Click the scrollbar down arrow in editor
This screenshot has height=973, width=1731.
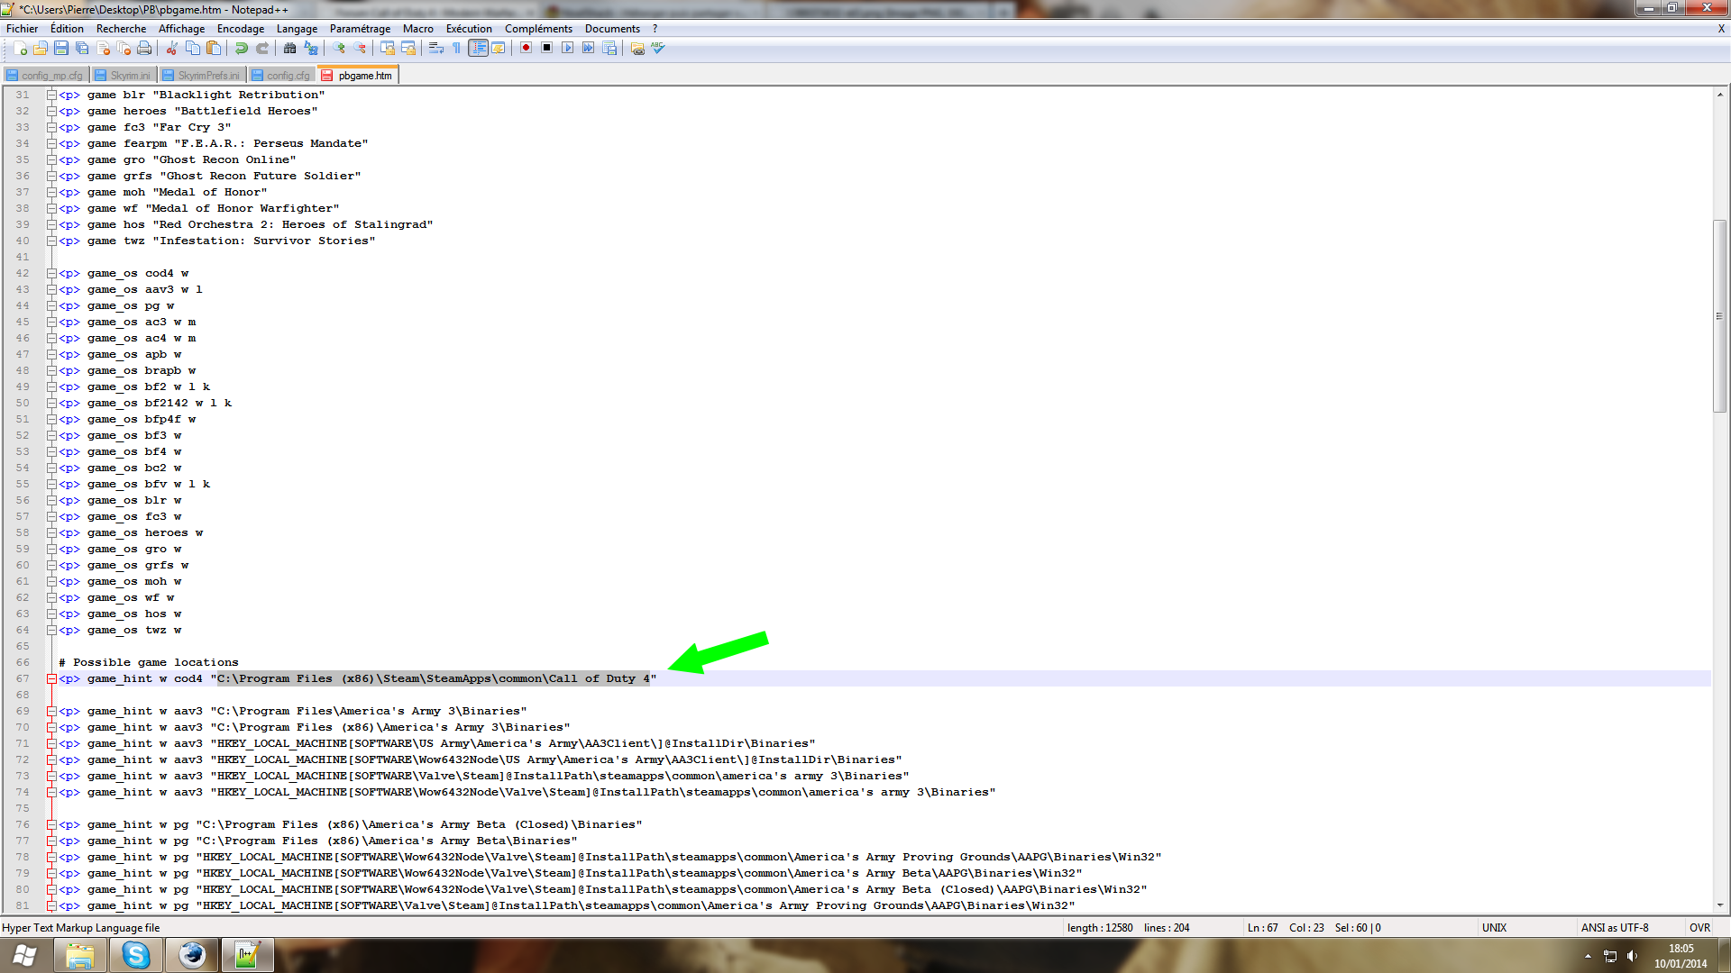pyautogui.click(x=1719, y=905)
